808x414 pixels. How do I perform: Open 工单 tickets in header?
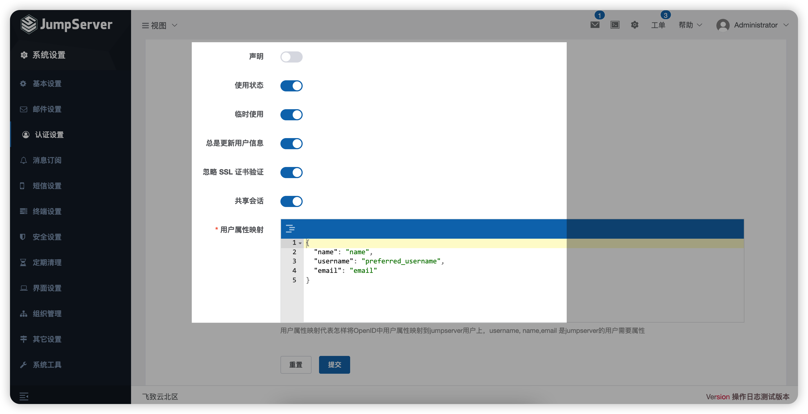658,25
